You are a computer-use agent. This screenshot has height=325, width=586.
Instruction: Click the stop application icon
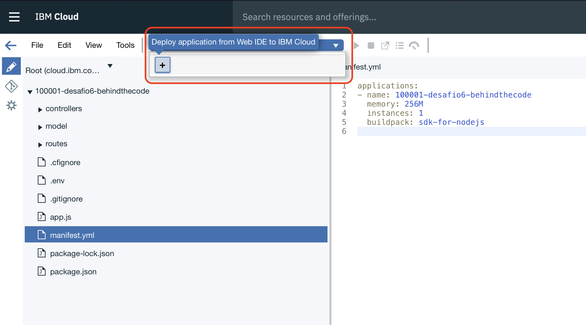click(x=371, y=45)
